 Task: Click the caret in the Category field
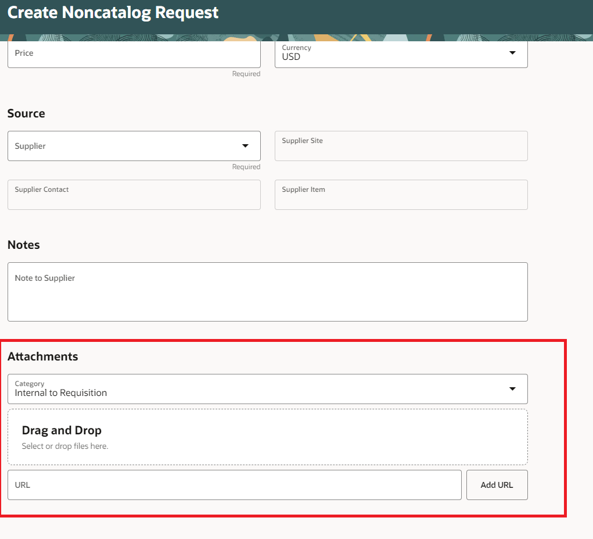coord(512,389)
